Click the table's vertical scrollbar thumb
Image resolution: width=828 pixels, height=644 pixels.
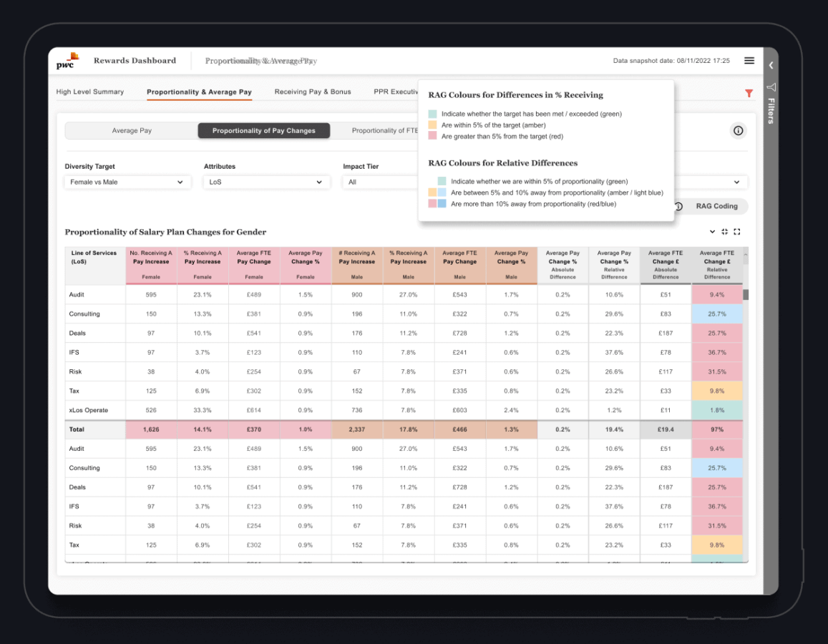coord(745,294)
